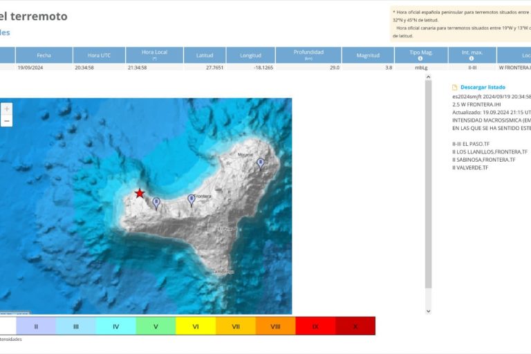The height and width of the screenshot is (354, 531).
Task: Click the scroll up arrow of the panel
Action: [x=429, y=77]
